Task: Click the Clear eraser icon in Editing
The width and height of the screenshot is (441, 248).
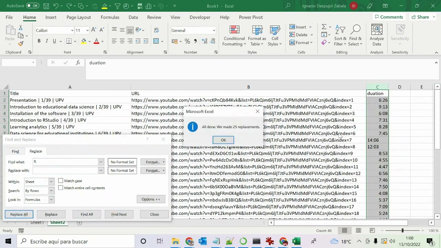Action: tap(324, 42)
